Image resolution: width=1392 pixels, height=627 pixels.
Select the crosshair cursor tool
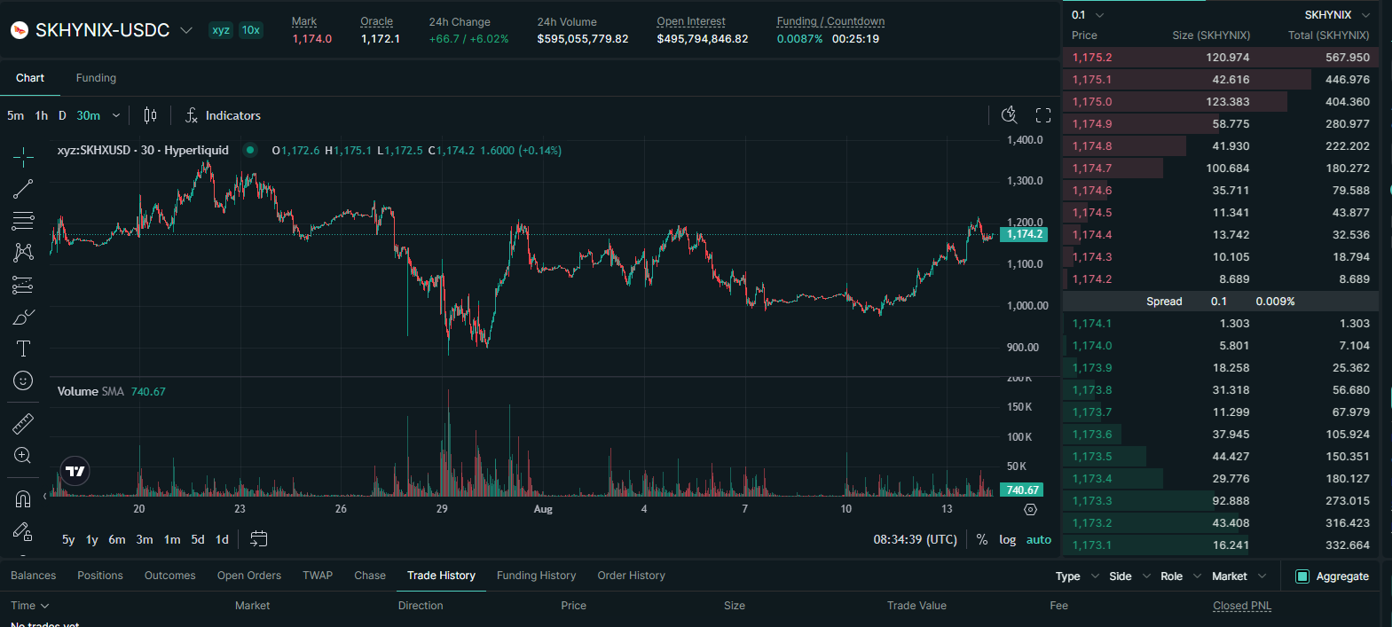click(x=23, y=158)
